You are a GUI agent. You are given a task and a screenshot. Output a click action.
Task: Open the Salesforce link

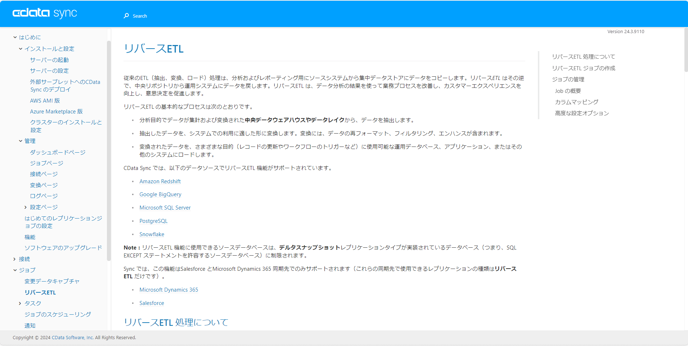coord(152,303)
